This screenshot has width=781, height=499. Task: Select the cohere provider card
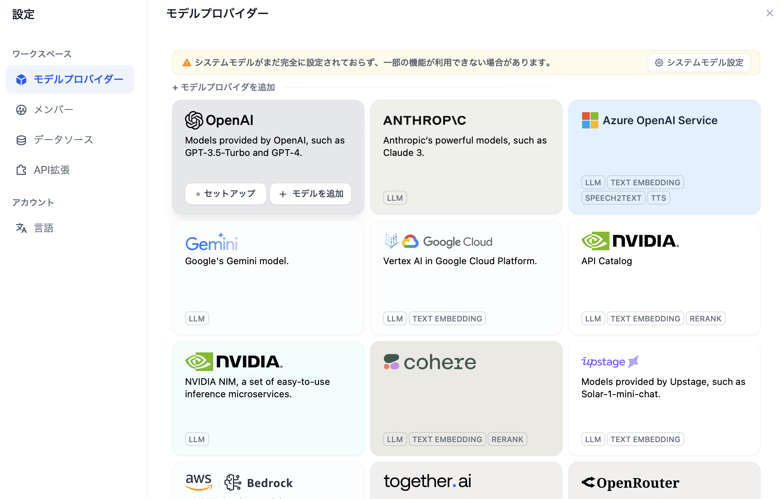(x=466, y=398)
